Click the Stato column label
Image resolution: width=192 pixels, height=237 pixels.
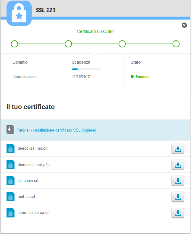(135, 62)
